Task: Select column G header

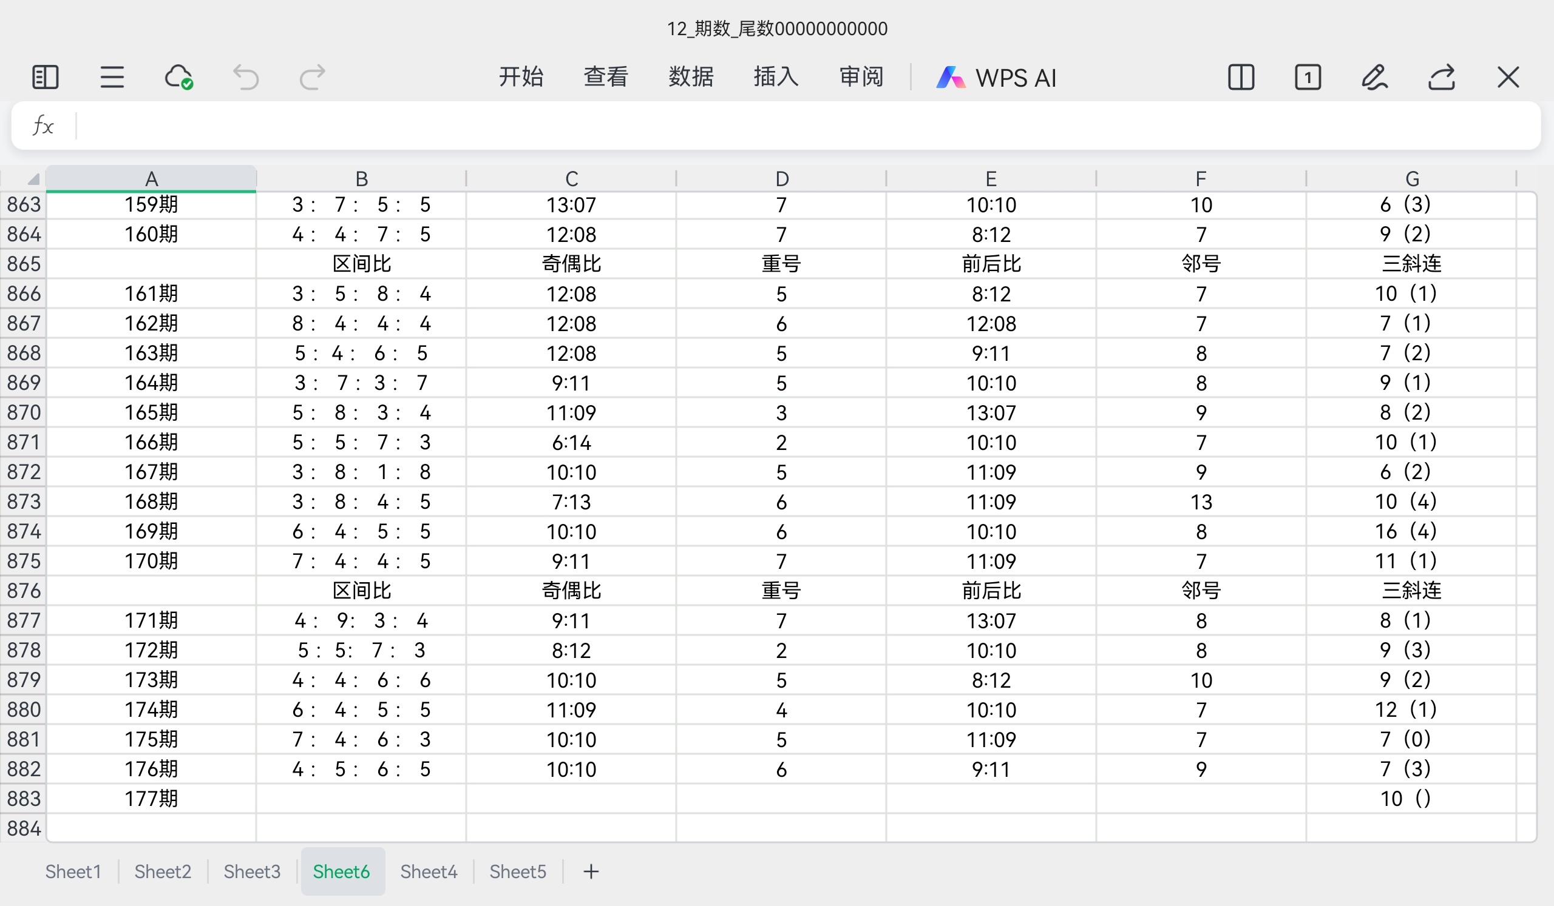Action: [1411, 179]
